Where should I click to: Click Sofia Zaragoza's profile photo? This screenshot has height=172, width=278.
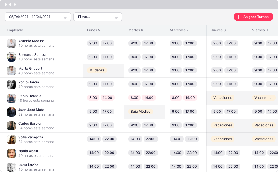point(11,139)
